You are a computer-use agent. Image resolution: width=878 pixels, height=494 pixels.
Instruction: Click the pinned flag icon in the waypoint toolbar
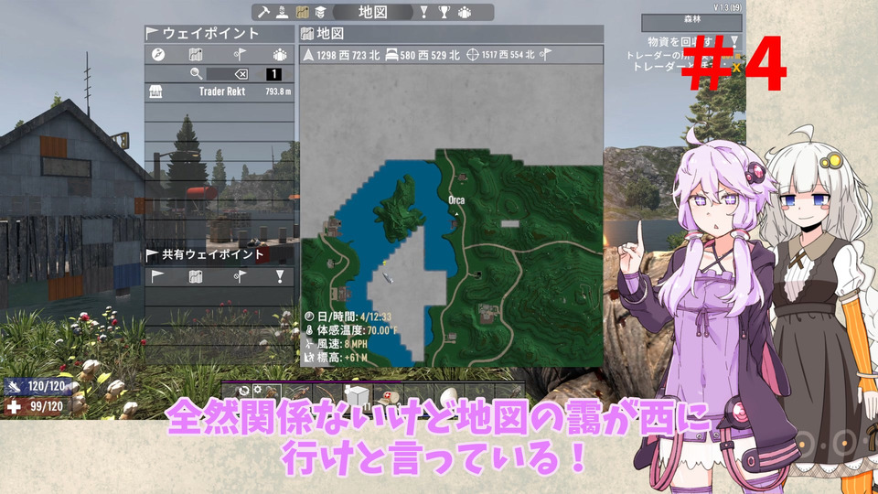coord(240,54)
